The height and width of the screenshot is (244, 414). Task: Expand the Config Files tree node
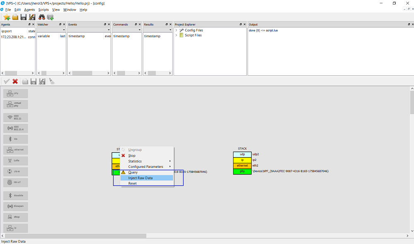coord(176,30)
